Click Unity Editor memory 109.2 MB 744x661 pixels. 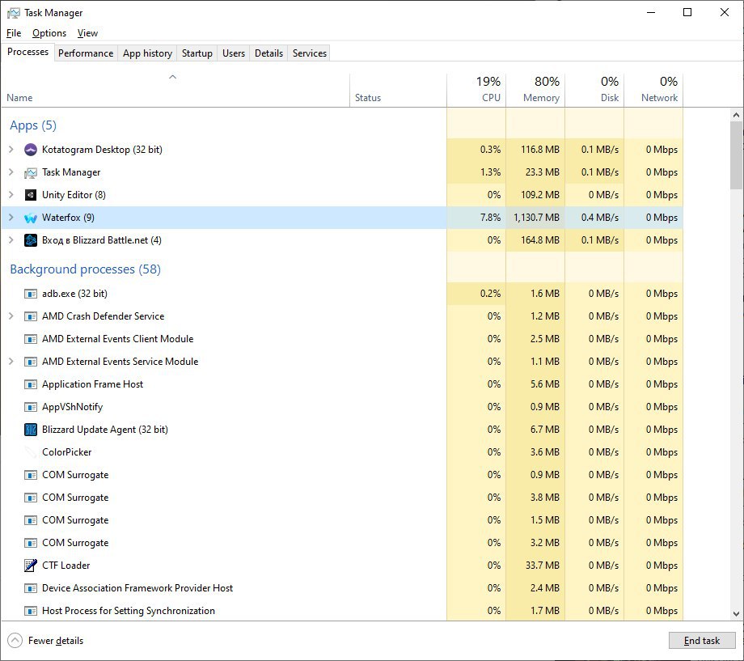pyautogui.click(x=540, y=195)
